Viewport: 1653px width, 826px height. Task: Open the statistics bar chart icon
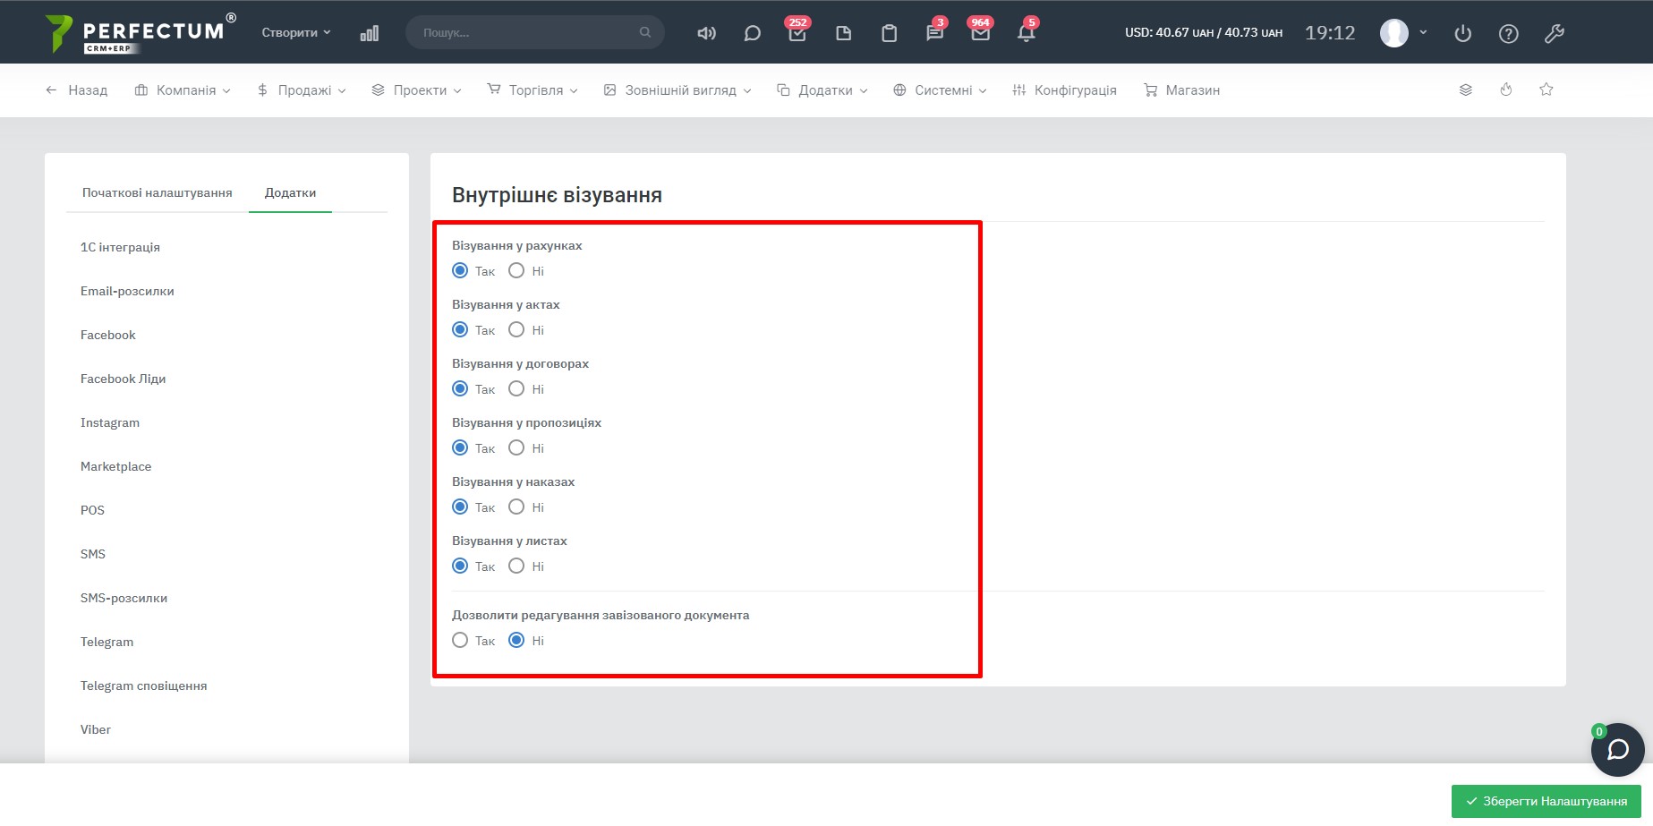point(369,33)
